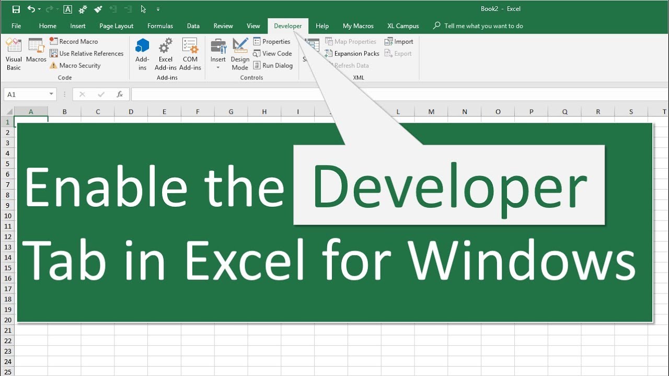Open XML Expansion Packs

point(352,53)
